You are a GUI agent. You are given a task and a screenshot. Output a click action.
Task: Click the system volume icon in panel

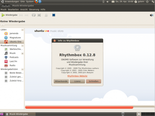point(108,2)
